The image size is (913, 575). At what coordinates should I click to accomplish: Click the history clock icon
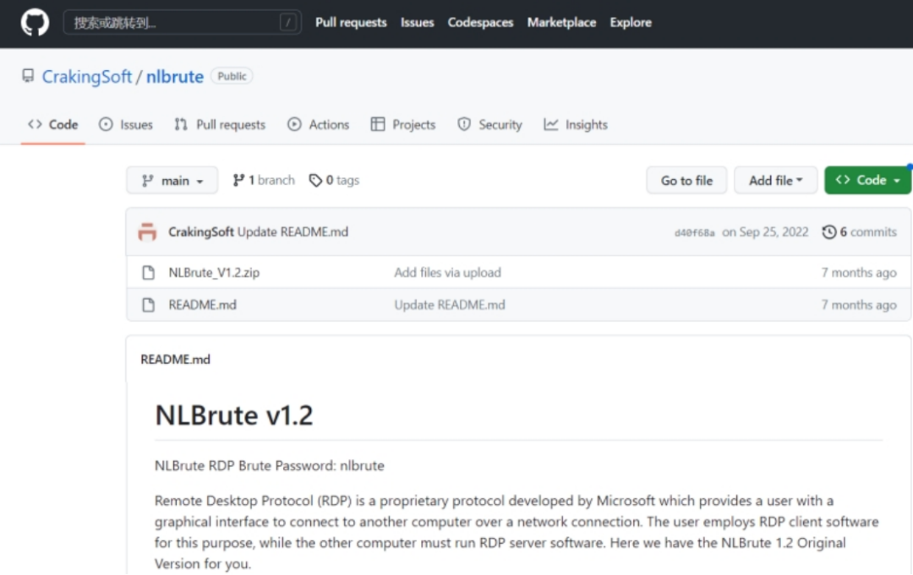(x=829, y=232)
